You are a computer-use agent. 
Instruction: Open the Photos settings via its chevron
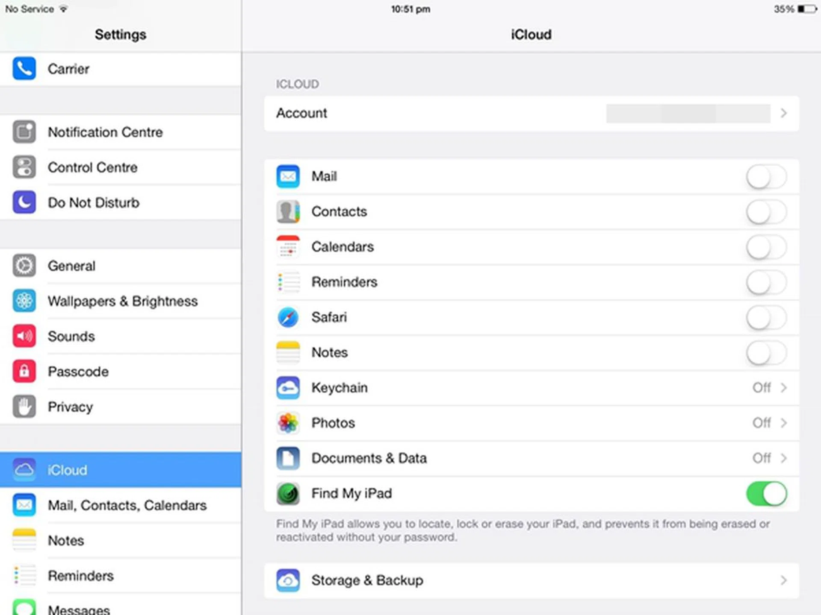pyautogui.click(x=784, y=423)
